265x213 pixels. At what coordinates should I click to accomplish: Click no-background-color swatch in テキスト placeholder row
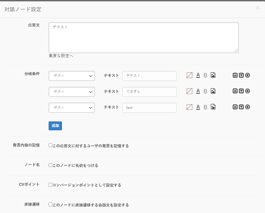[189, 75]
